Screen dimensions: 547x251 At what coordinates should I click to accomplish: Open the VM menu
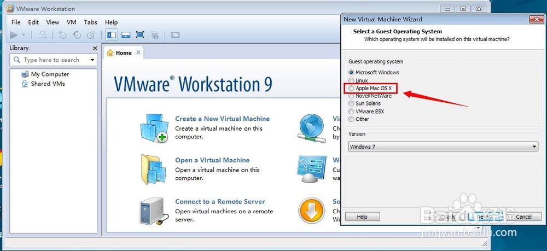pyautogui.click(x=72, y=22)
